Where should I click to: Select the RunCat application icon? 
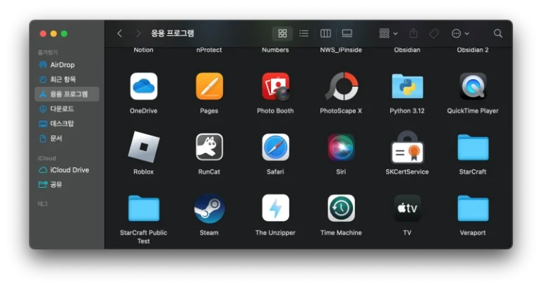point(209,148)
